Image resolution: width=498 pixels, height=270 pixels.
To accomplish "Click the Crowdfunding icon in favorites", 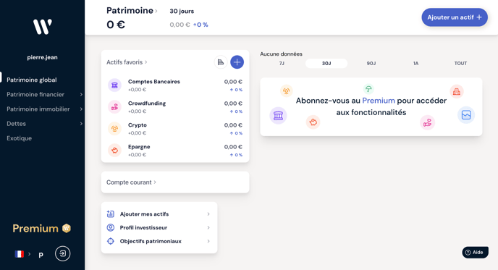I will [114, 107].
